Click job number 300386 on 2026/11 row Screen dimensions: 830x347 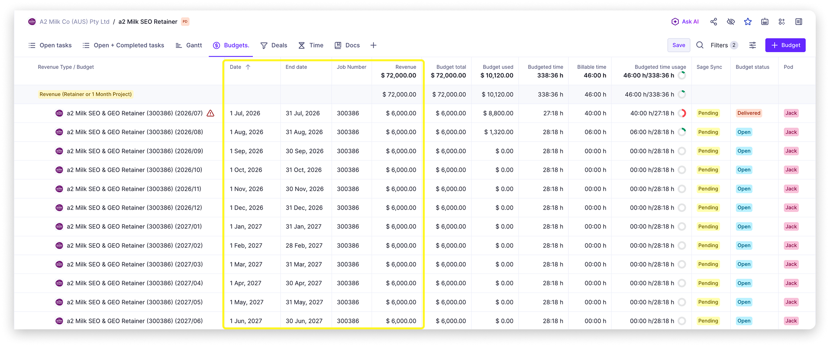point(348,189)
